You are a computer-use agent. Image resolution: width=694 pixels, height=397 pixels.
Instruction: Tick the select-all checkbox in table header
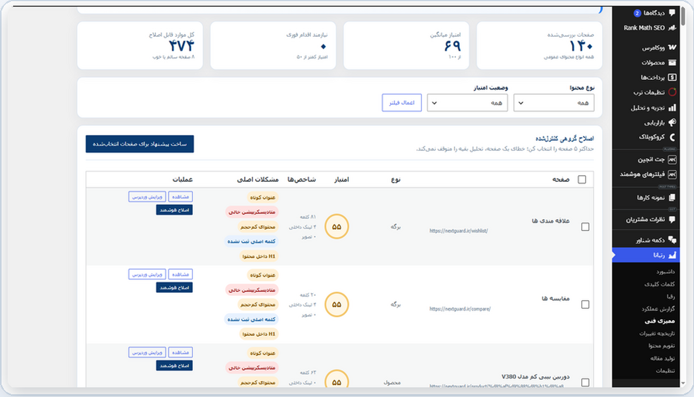(x=582, y=180)
